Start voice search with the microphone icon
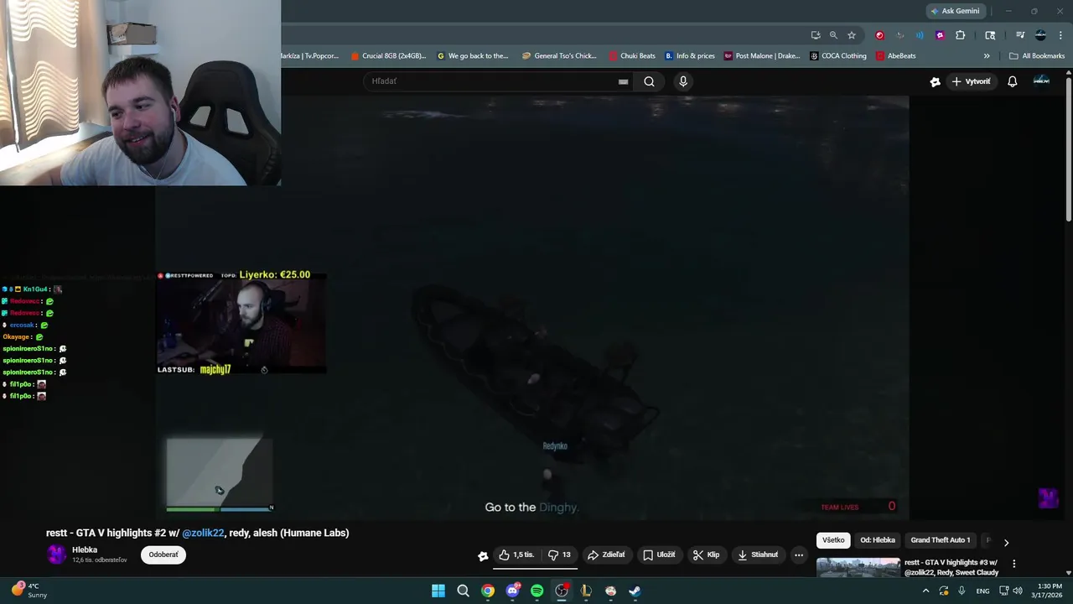The height and width of the screenshot is (604, 1073). click(683, 81)
